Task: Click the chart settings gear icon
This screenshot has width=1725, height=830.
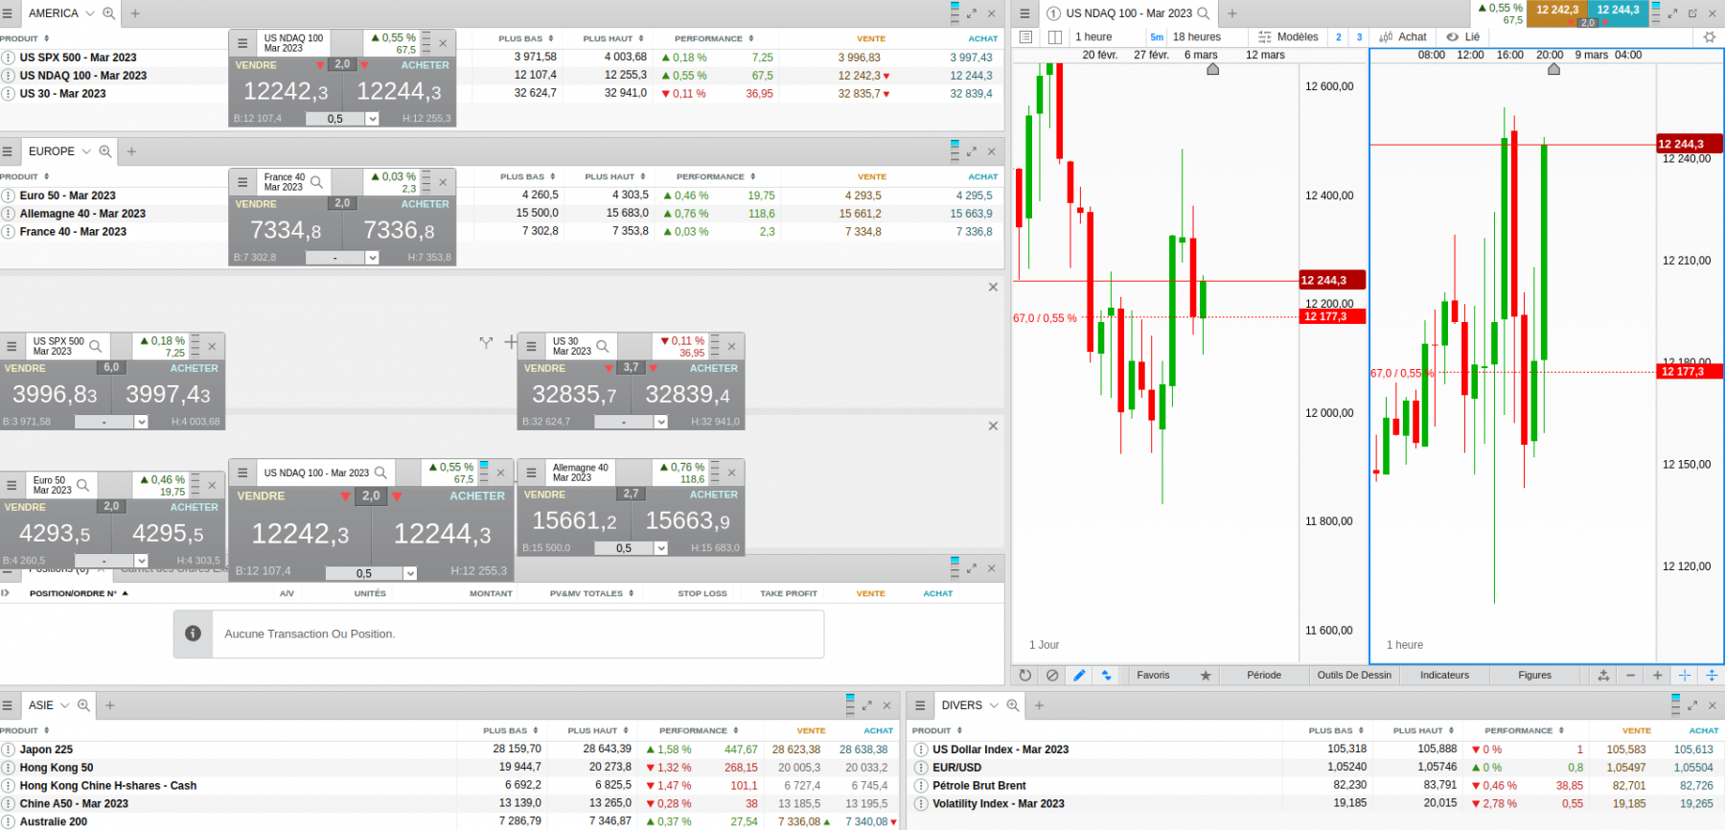Action: (x=1710, y=36)
